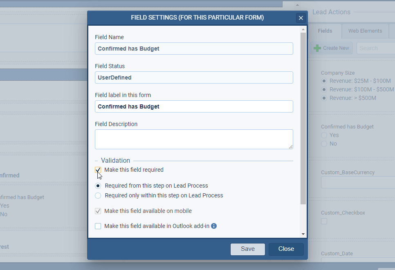
Task: Switch to the Web Elements tab
Action: (365, 31)
